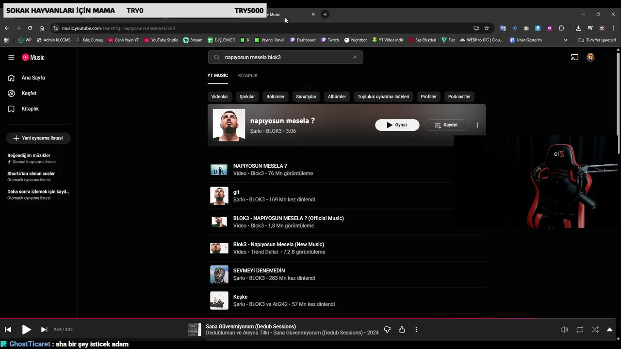Image resolution: width=621 pixels, height=349 pixels.
Task: Open a new browser tab
Action: [325, 14]
